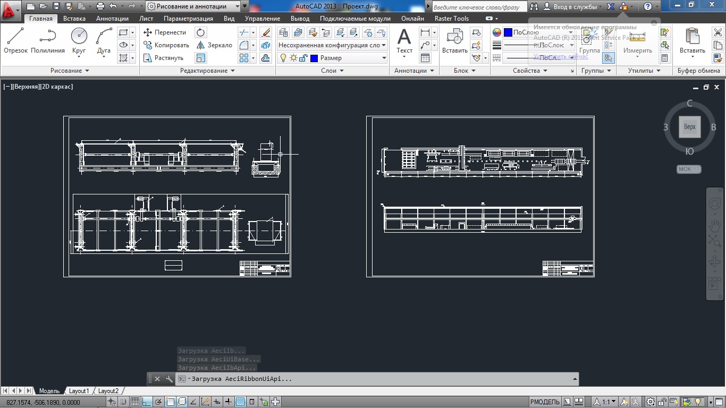Click Вход в службы sign-in button
726x408 pixels.
pos(573,6)
